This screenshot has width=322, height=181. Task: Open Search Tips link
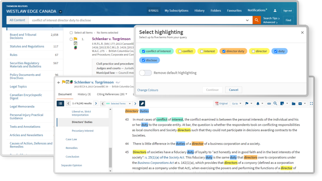click(x=271, y=18)
